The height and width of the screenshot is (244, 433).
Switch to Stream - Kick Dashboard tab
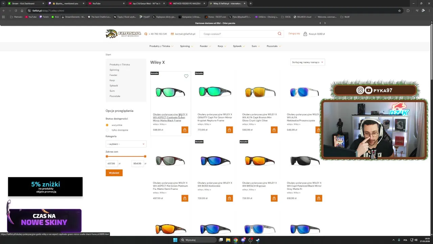click(x=25, y=3)
